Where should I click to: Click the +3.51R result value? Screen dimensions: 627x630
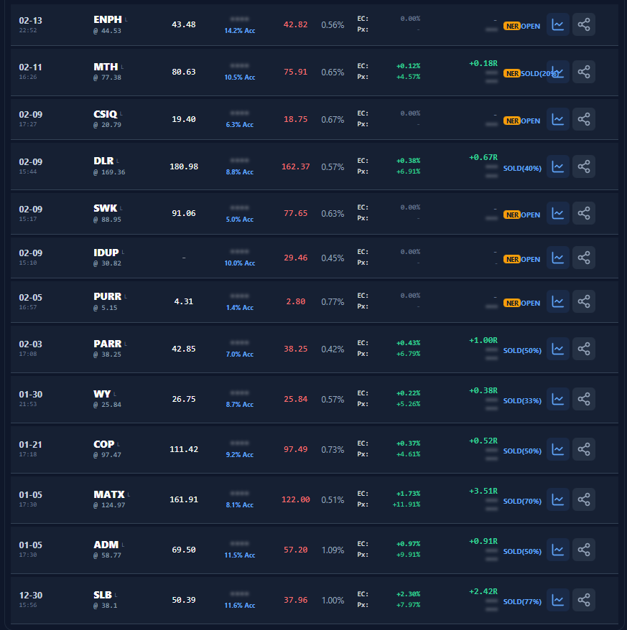483,491
